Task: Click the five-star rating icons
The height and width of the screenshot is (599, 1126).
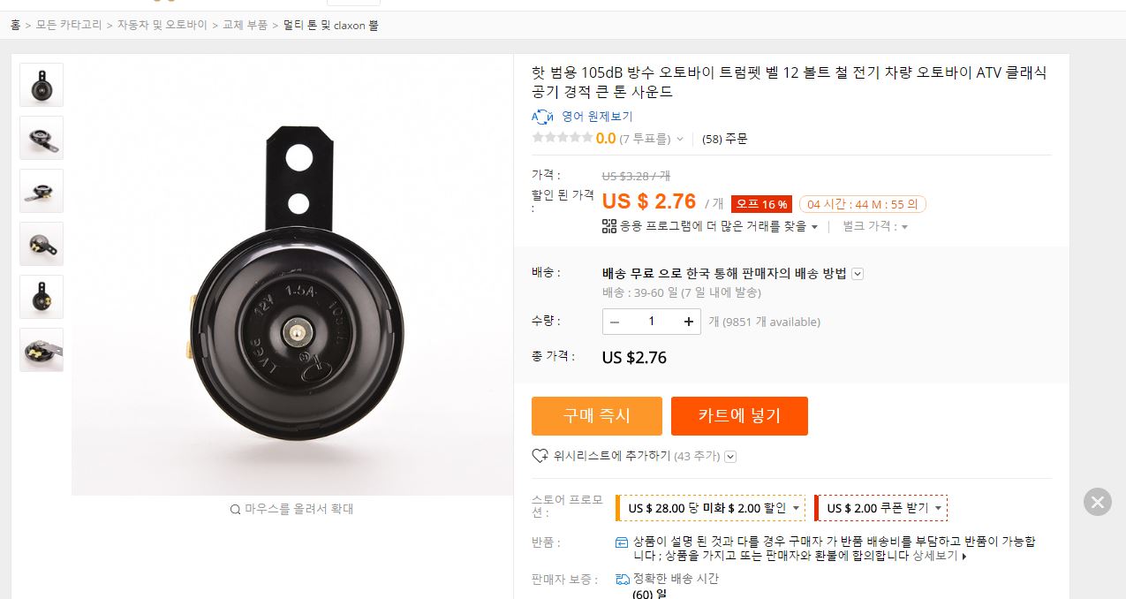Action: point(562,138)
